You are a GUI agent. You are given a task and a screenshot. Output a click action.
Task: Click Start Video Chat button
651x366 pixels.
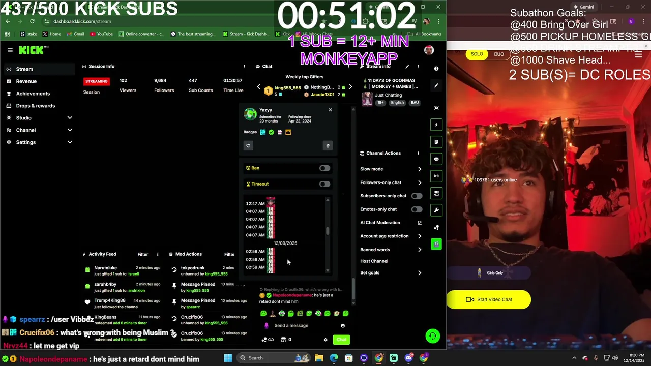pyautogui.click(x=489, y=299)
